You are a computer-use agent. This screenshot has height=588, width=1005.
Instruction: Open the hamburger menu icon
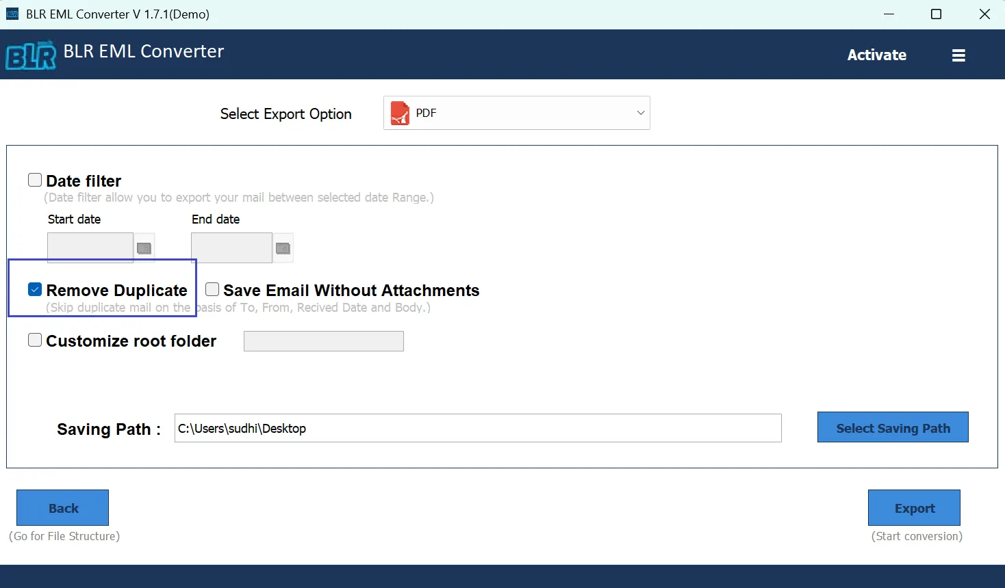pos(958,55)
